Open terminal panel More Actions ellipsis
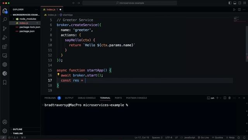This screenshot has width=248, height=140. [x=234, y=98]
